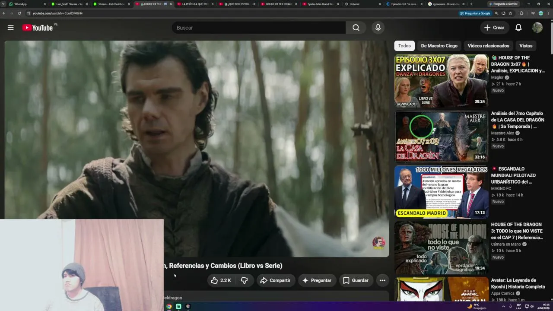Image resolution: width=553 pixels, height=311 pixels.
Task: Close the WhatsApp browser tab
Action: (x=44, y=4)
